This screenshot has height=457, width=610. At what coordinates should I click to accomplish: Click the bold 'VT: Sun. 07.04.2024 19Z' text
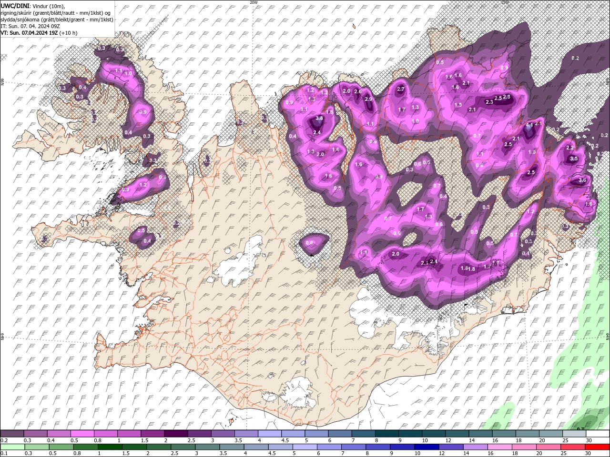tap(30, 33)
